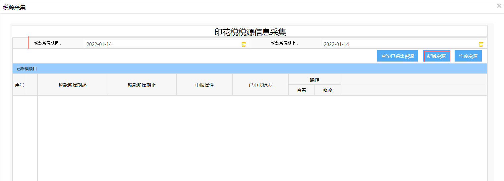Select the 操作 column header
The image size is (504, 181).
[x=314, y=80]
